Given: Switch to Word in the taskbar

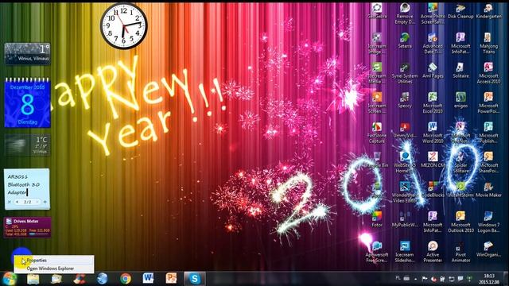Looking at the screenshot, I should (149, 279).
